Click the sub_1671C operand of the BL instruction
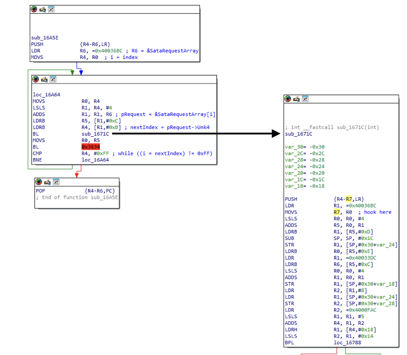 [x=95, y=134]
